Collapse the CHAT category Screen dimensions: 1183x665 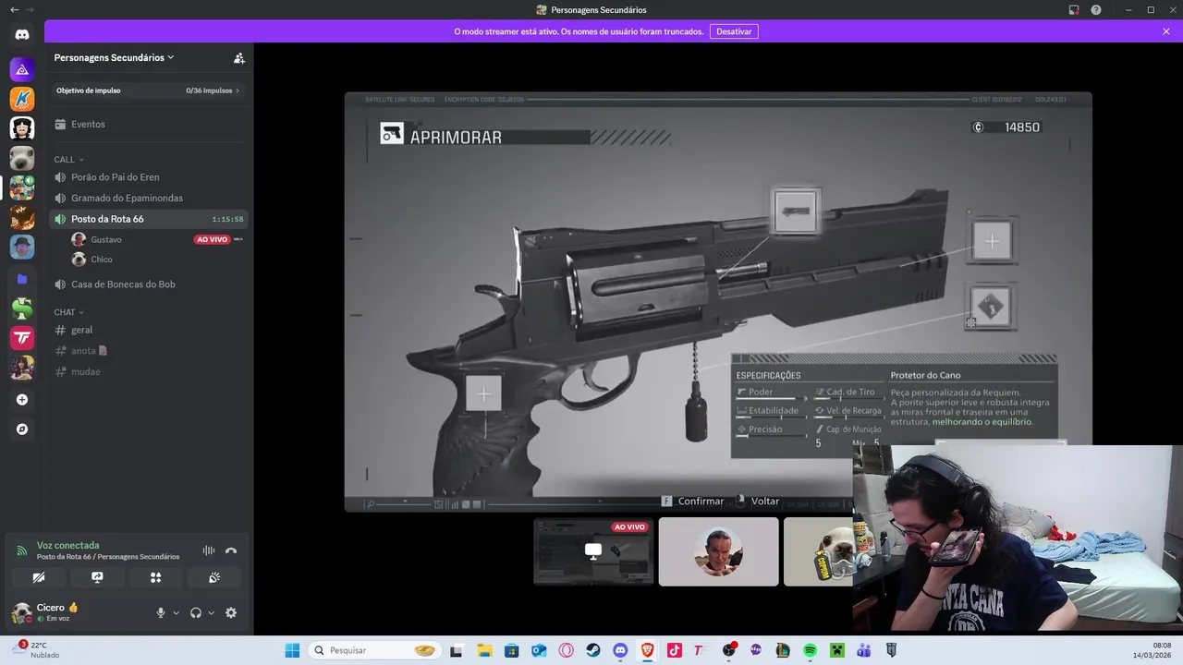[68, 312]
